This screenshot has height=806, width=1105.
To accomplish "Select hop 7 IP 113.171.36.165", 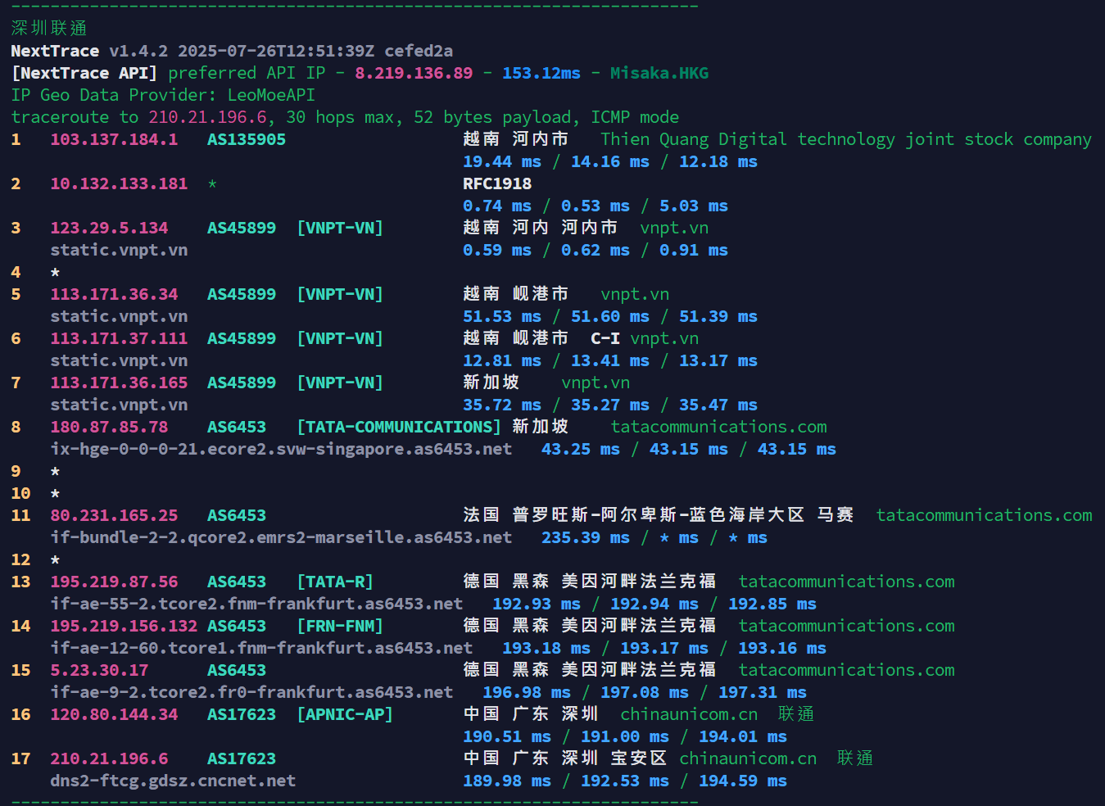I will pyautogui.click(x=119, y=383).
